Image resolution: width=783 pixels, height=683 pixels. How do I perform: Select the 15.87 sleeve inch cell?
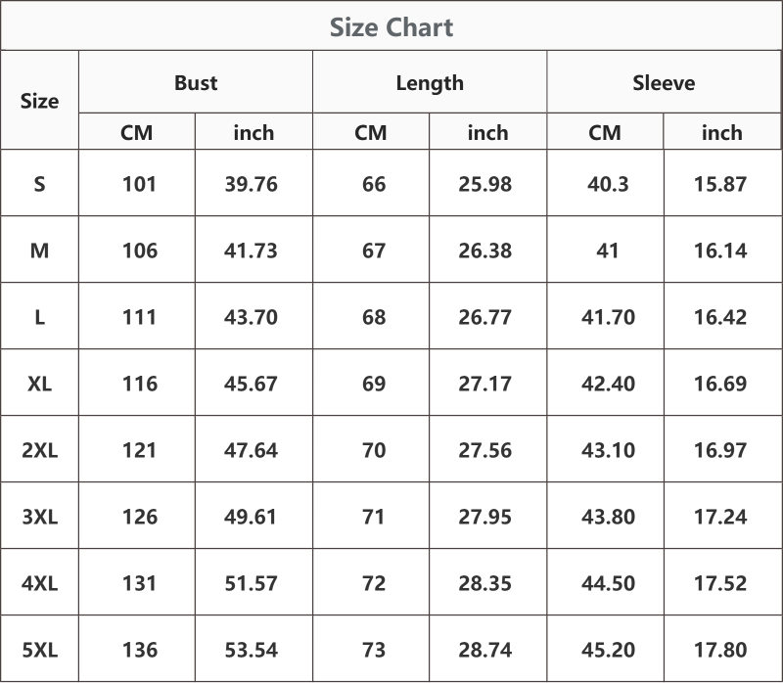tap(720, 184)
